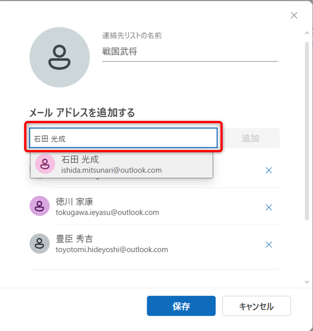This screenshot has height=331, width=313.
Task: Click ishida.mitsunari@outlook.com in the suggestion
Action: pos(111,171)
